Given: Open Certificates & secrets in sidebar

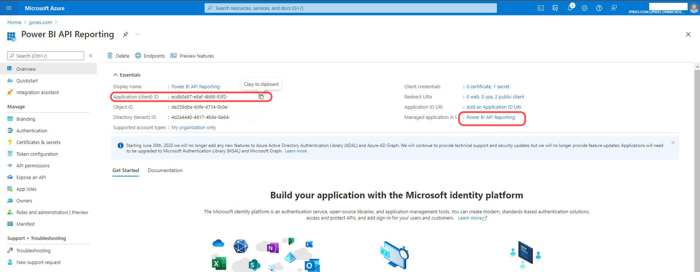Looking at the screenshot, I should [38, 142].
